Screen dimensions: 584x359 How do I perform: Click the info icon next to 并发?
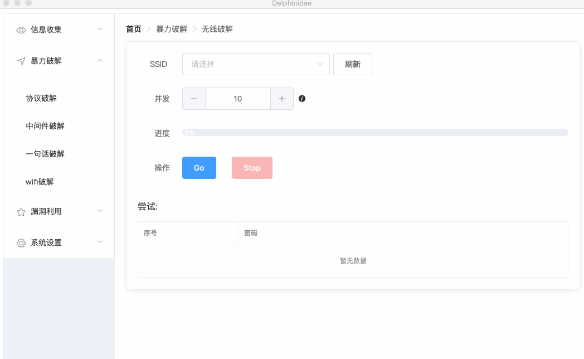[x=302, y=99]
